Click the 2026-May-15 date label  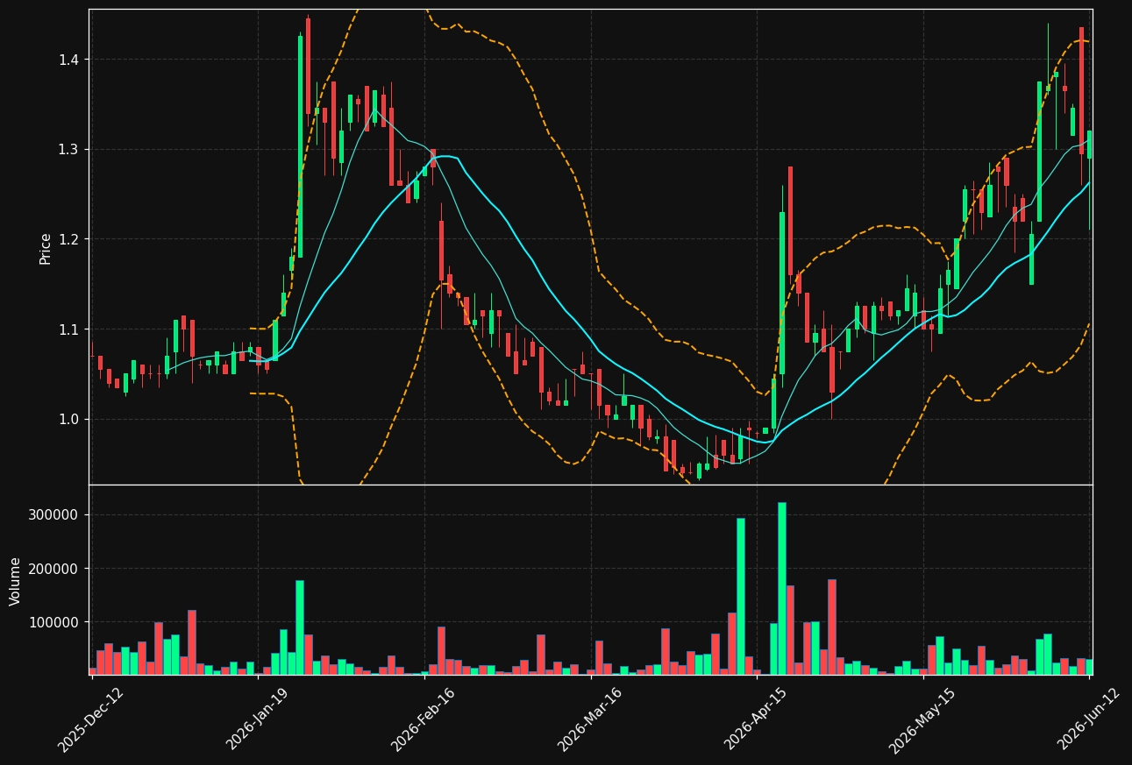pos(922,719)
